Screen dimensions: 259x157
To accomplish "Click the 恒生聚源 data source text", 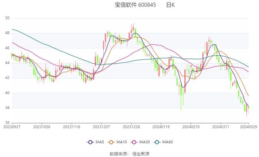I will point(141,153).
